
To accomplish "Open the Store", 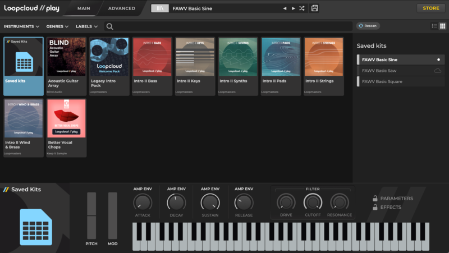I will coord(430,8).
